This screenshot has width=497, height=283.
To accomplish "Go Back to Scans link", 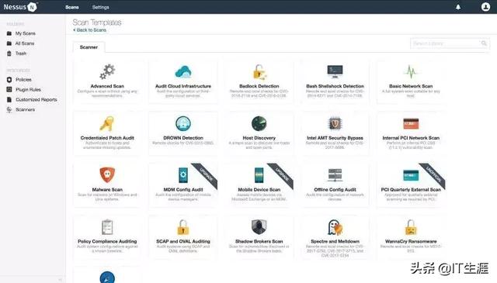I will pyautogui.click(x=90, y=30).
